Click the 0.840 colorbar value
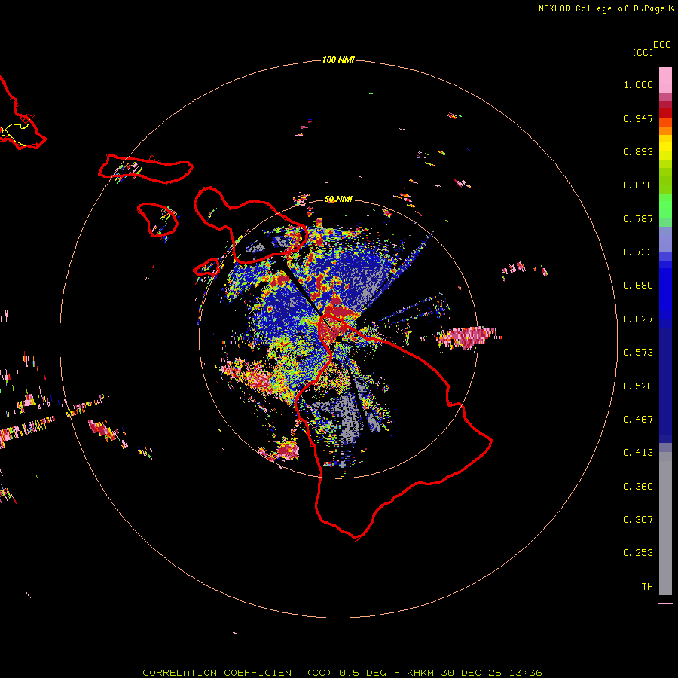 (x=638, y=185)
